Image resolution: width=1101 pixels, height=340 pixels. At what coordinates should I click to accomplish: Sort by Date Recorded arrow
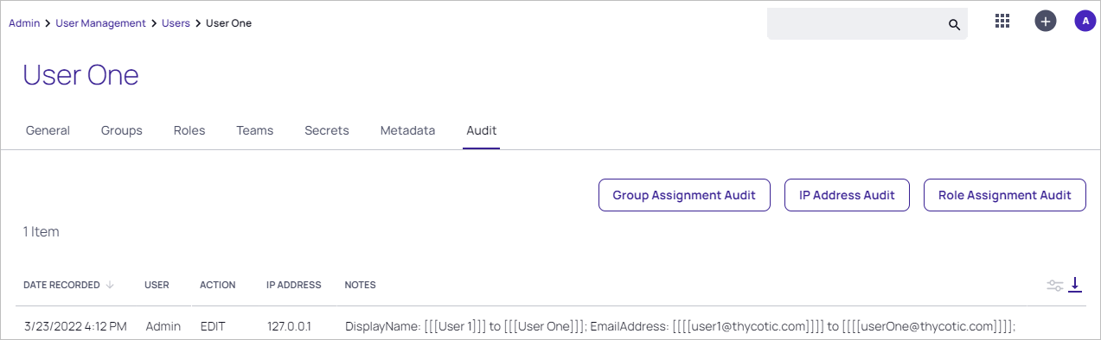110,285
